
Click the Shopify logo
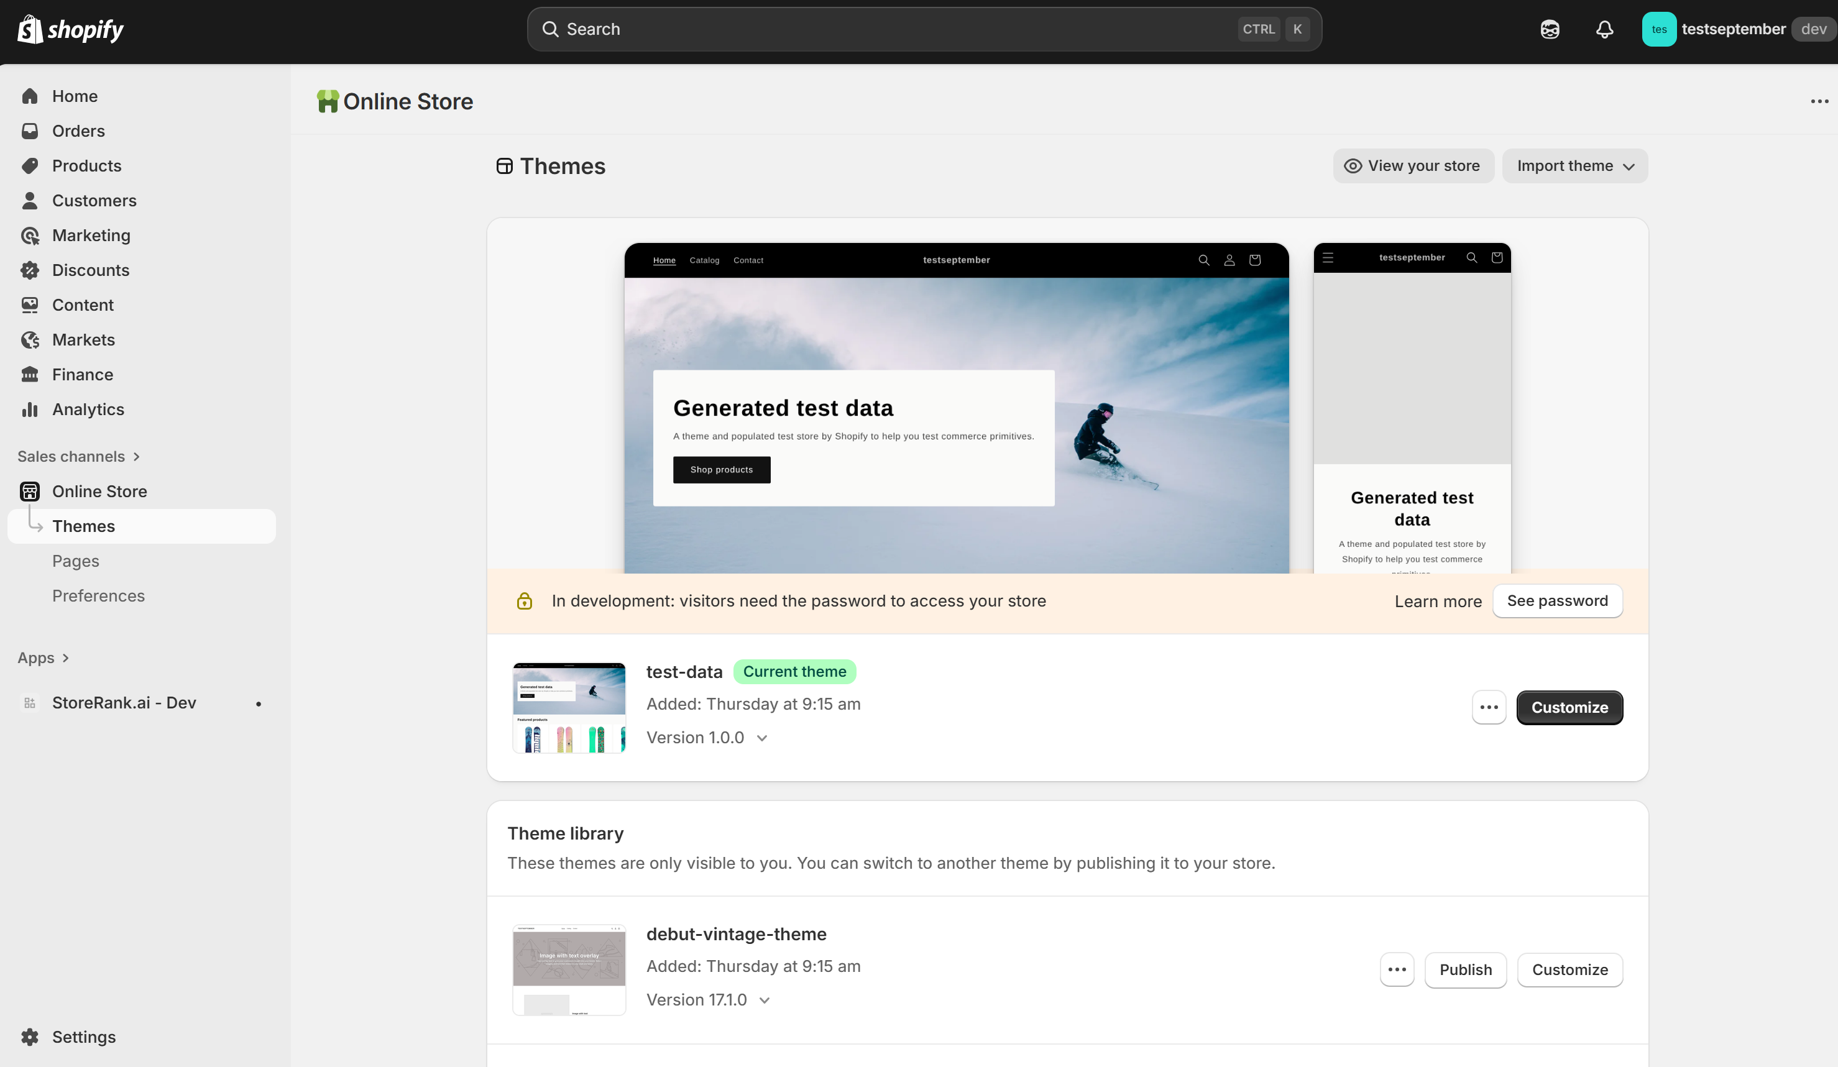click(x=71, y=29)
